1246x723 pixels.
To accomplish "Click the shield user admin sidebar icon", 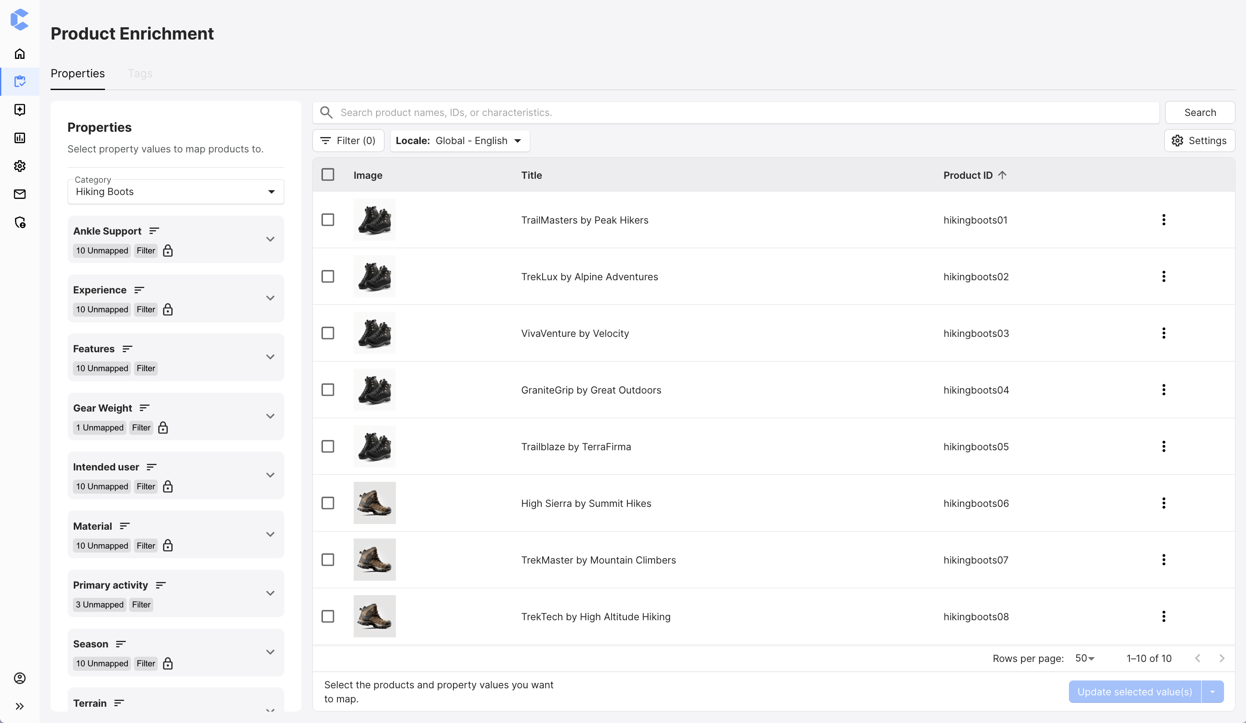I will point(20,223).
